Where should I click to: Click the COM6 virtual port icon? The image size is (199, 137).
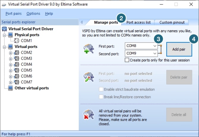(x=17, y=76)
